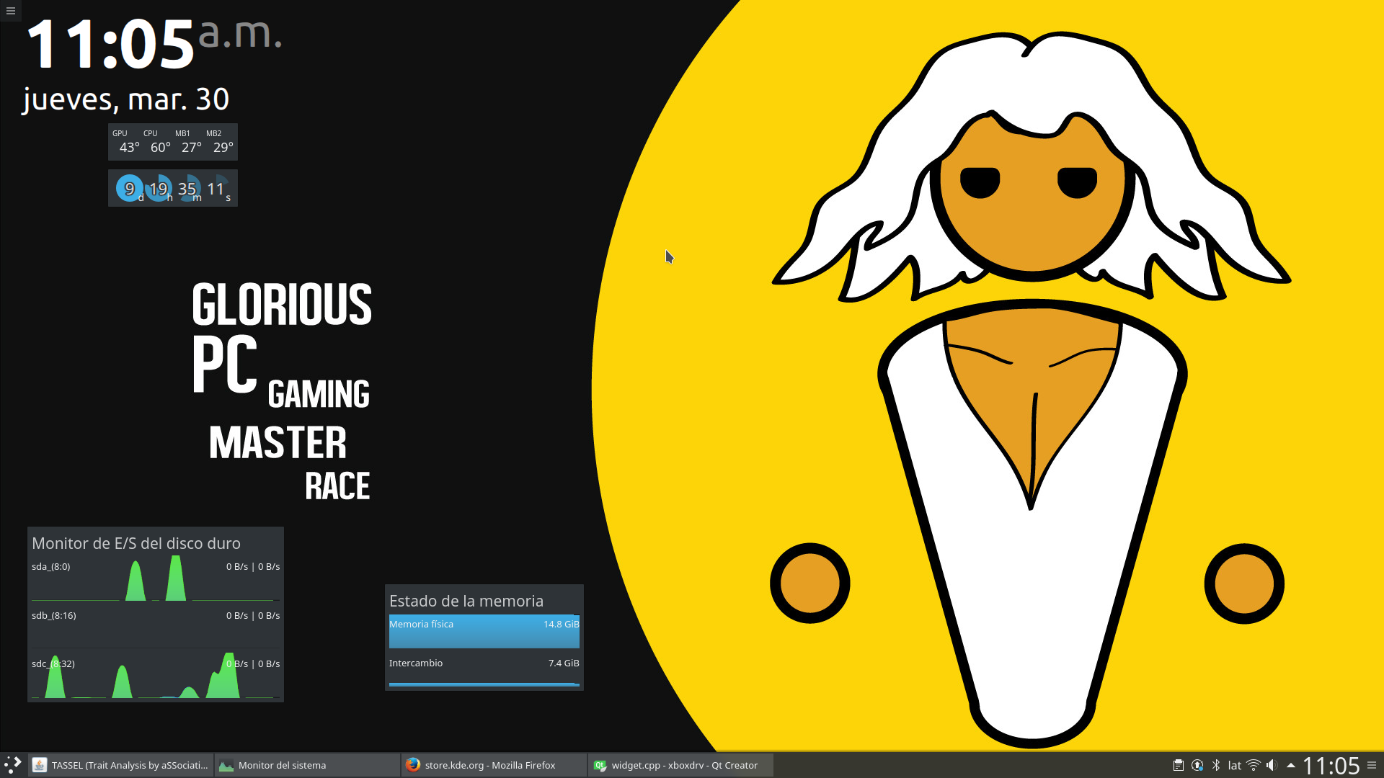The height and width of the screenshot is (778, 1384).
Task: Switch to widget.cpp Qt Creator window
Action: pyautogui.click(x=681, y=765)
